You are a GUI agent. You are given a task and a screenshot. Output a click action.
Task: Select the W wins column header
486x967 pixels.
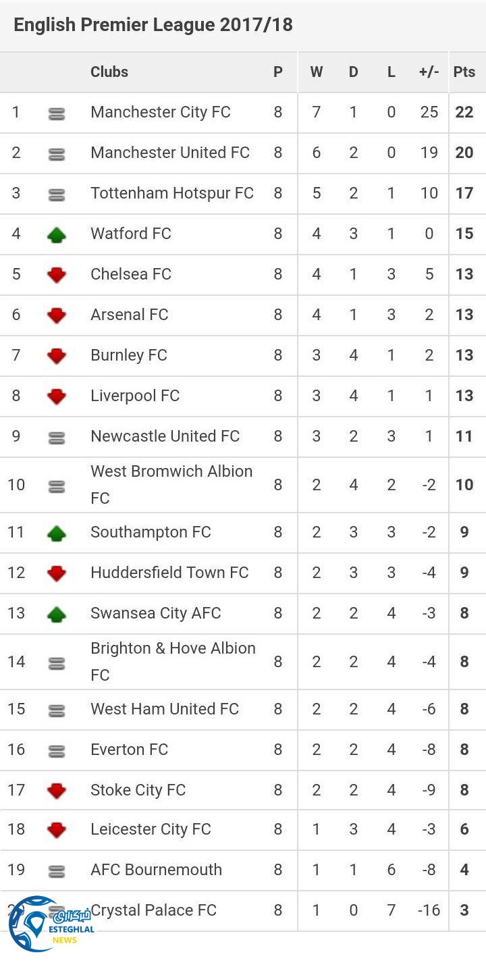click(x=317, y=72)
